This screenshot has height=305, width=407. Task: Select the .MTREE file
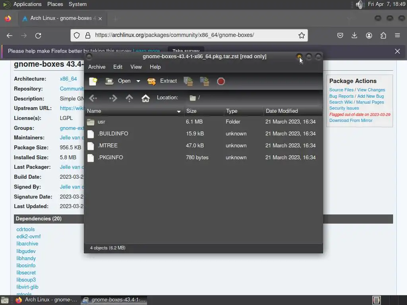204,145
